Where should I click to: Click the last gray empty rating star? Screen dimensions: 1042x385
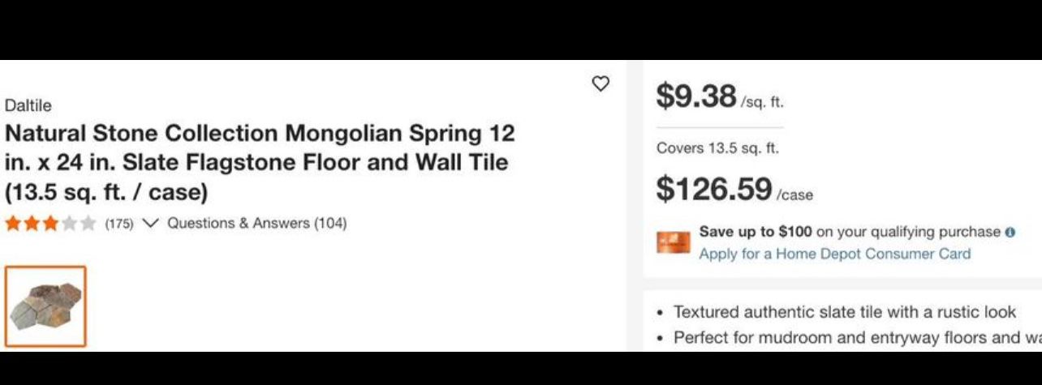(88, 223)
